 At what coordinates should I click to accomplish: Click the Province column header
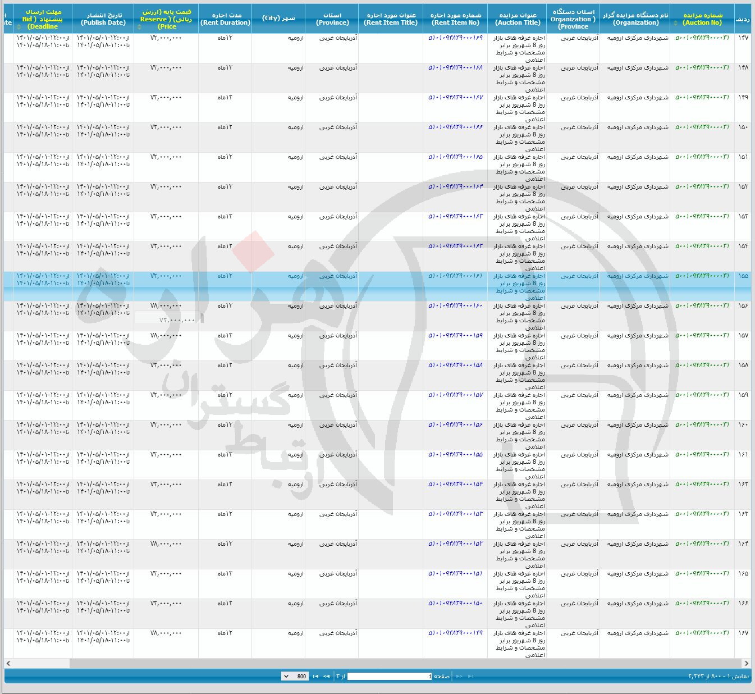(332, 19)
